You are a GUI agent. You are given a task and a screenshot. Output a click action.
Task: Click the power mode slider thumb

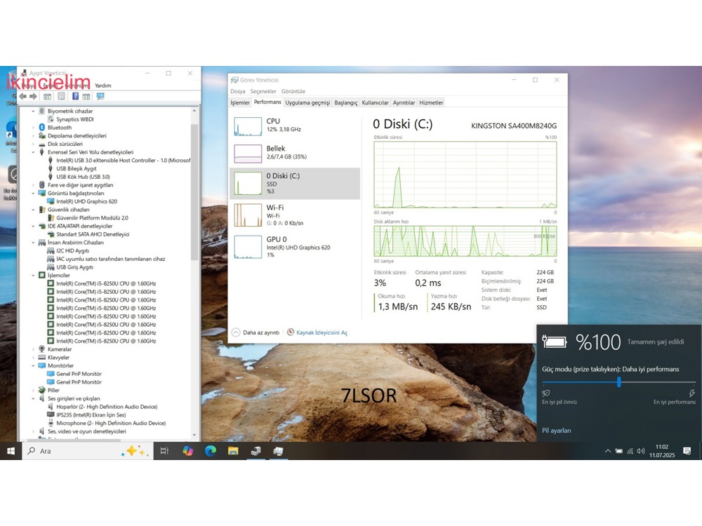618,382
